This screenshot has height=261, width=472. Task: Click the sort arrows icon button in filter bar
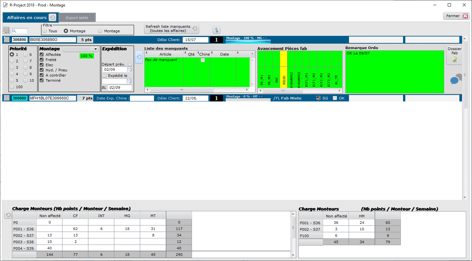pos(217,30)
